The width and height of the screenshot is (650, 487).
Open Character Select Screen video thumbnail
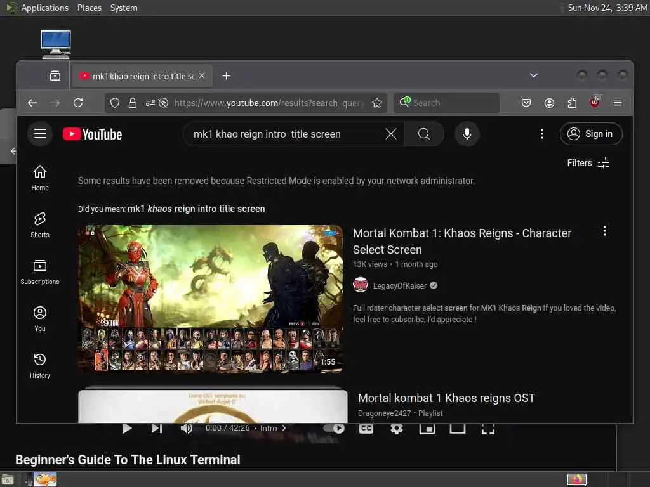(210, 299)
